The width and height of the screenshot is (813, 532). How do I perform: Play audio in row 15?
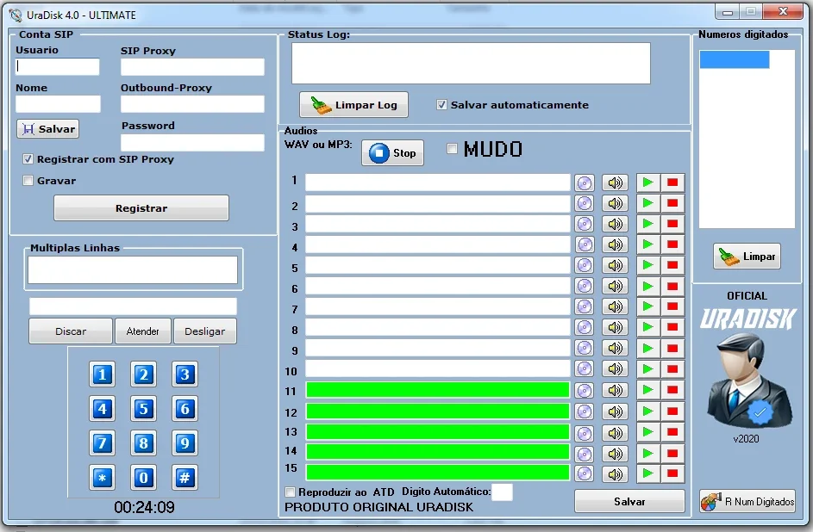(x=647, y=473)
